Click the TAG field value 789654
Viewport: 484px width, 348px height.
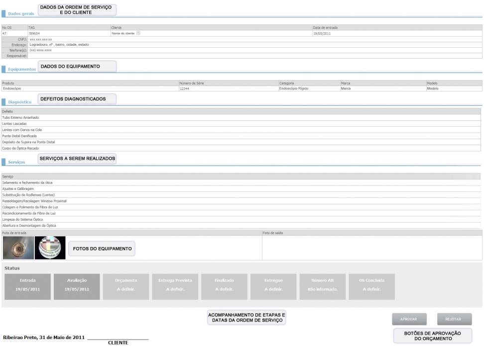34,33
